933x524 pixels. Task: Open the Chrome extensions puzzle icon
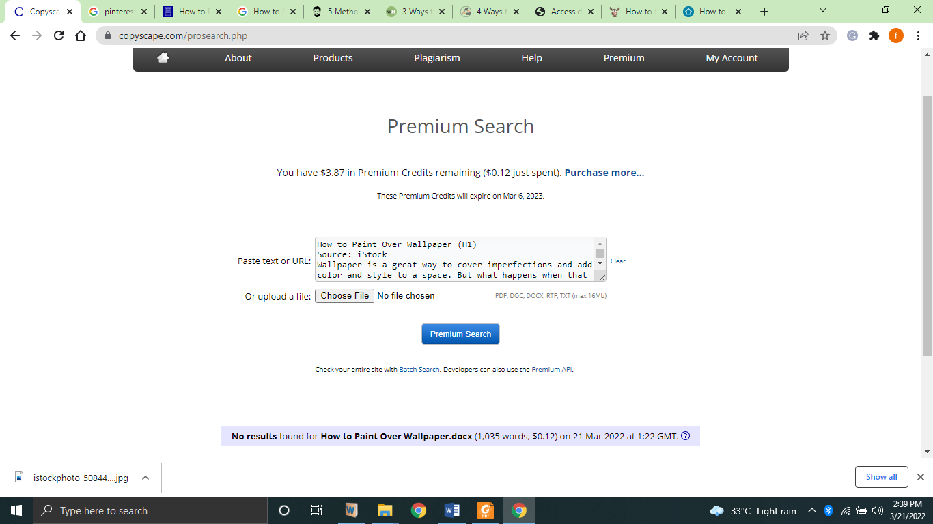click(x=874, y=35)
